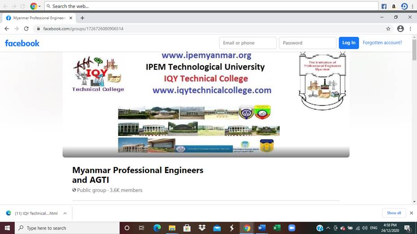Close the downloads bar
This screenshot has height=234, width=417.
pyautogui.click(x=412, y=213)
